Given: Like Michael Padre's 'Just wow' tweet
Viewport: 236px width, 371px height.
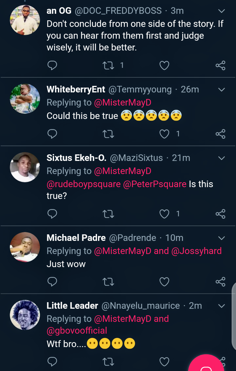Looking at the screenshot, I should [x=164, y=282].
